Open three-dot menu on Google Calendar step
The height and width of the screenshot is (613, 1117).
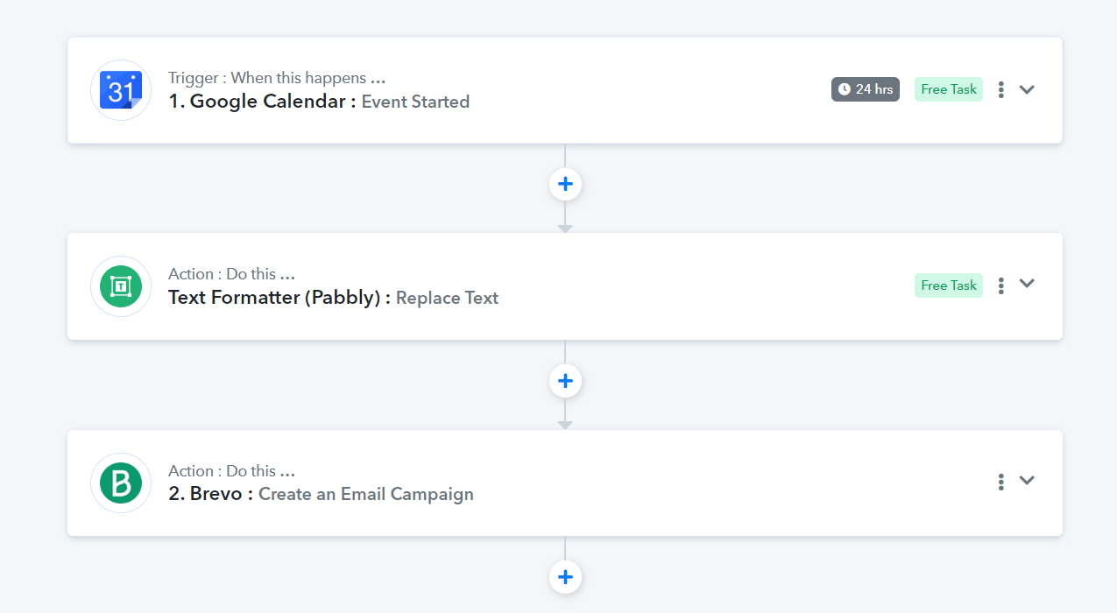point(1000,89)
